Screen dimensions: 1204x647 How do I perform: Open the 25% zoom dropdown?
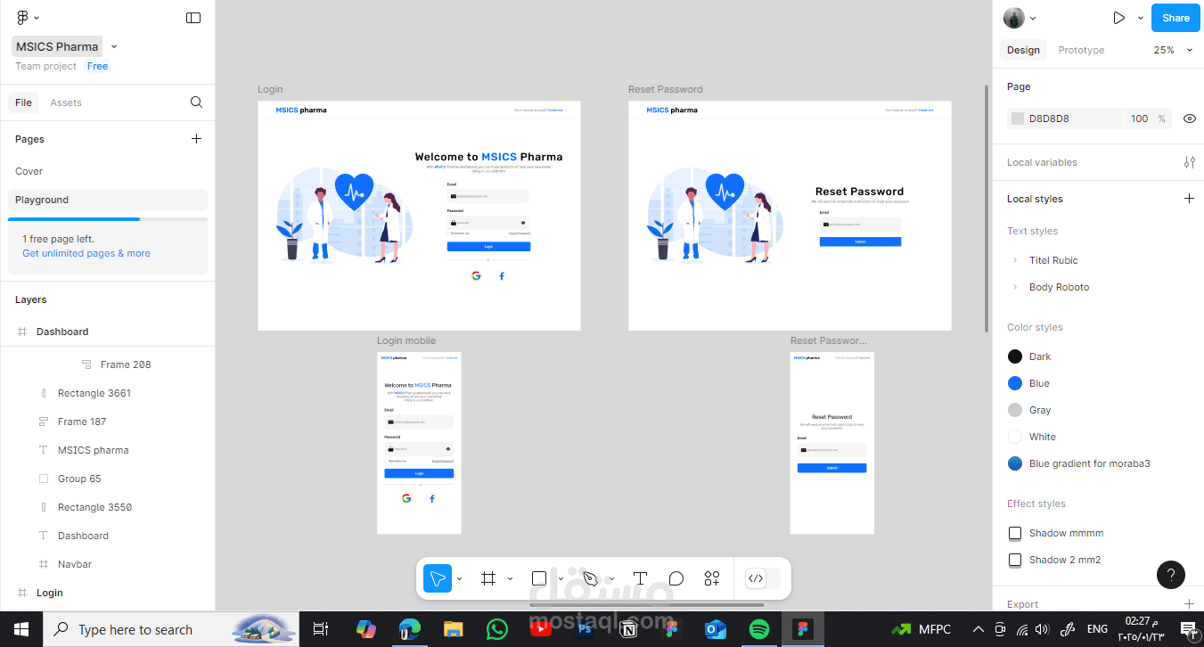pos(1173,50)
